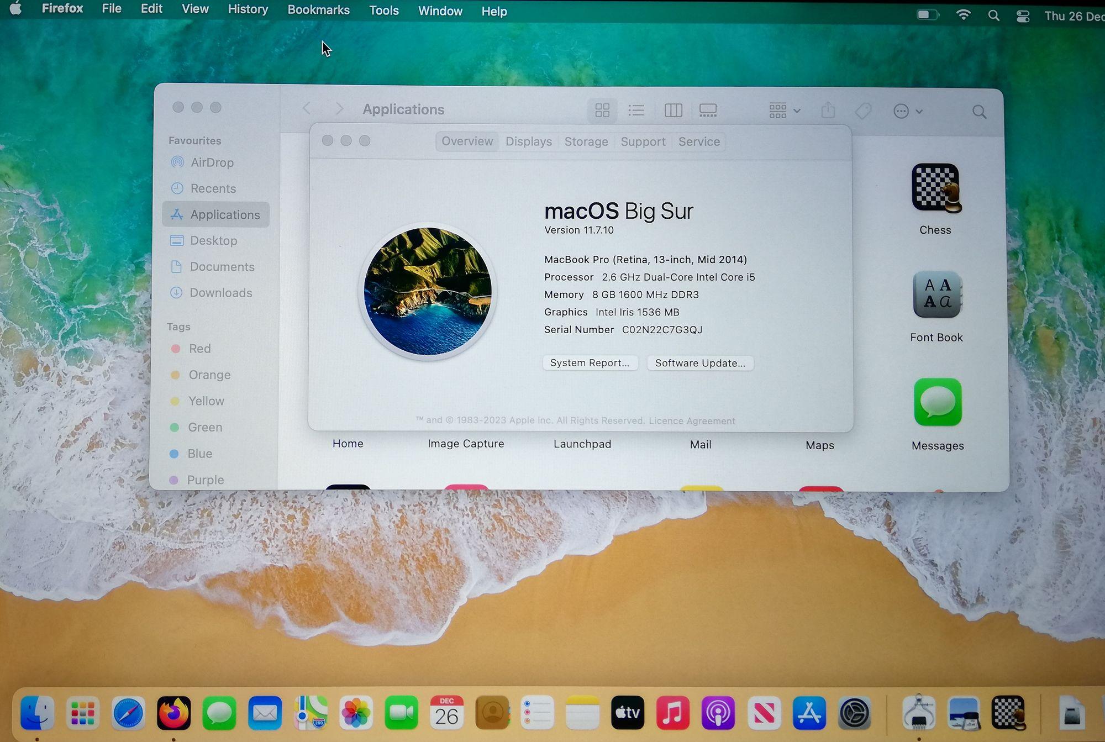
Task: Open the Help menu
Action: [494, 11]
